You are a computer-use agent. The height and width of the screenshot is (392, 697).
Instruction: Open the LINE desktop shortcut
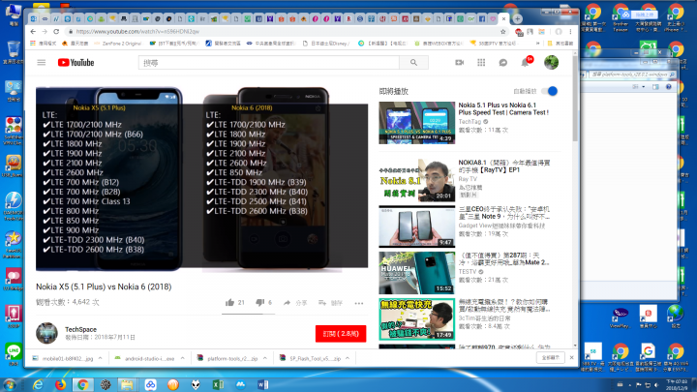(x=14, y=354)
